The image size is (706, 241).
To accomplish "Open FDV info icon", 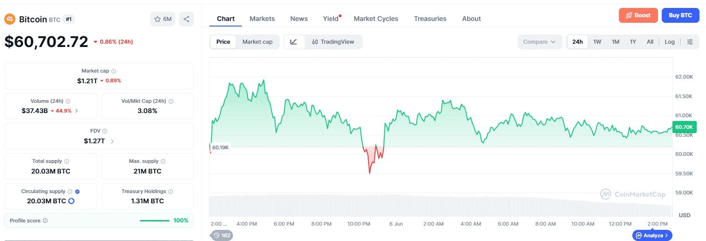I will [x=105, y=131].
